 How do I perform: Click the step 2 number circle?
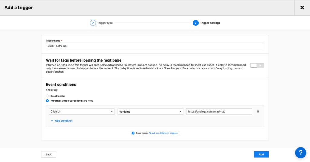pos(196,23)
